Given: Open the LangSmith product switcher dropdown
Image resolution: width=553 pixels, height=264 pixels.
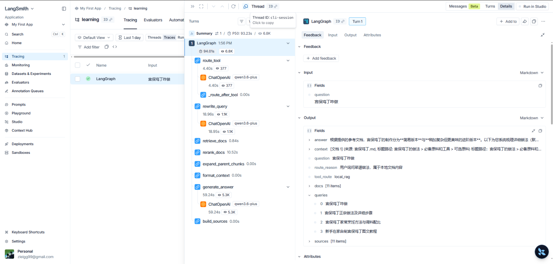Looking at the screenshot, I should click(19, 9).
